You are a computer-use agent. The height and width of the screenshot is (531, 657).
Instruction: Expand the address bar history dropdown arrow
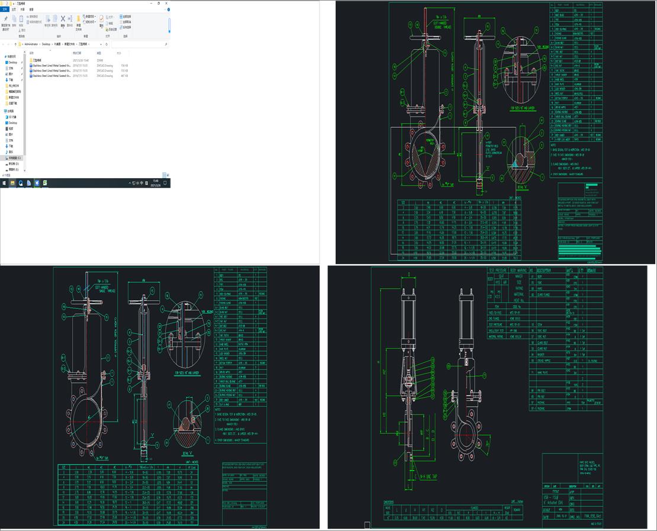click(102, 44)
